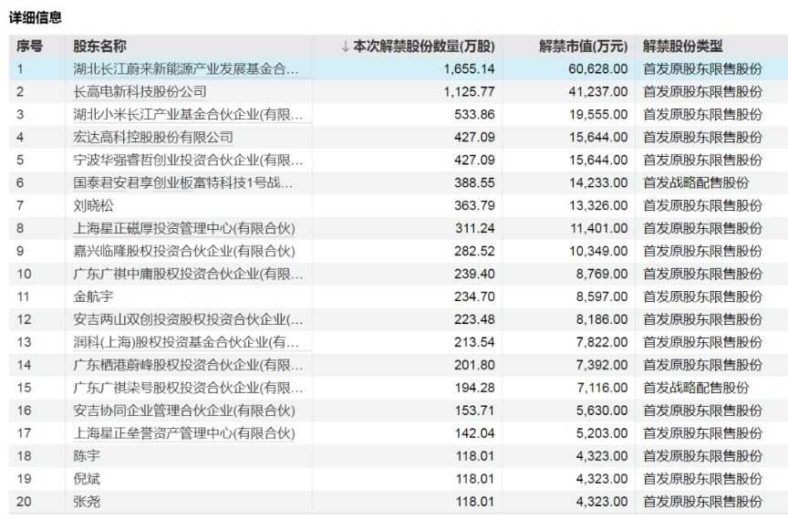Image resolution: width=788 pixels, height=520 pixels.
Task: Open shareholder 安吉协同企业管理合伙企业(有限合伙)
Action: (184, 411)
